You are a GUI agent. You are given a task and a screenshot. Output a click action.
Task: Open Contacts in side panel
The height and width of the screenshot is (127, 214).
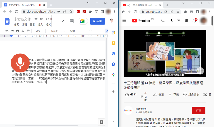click(x=113, y=64)
